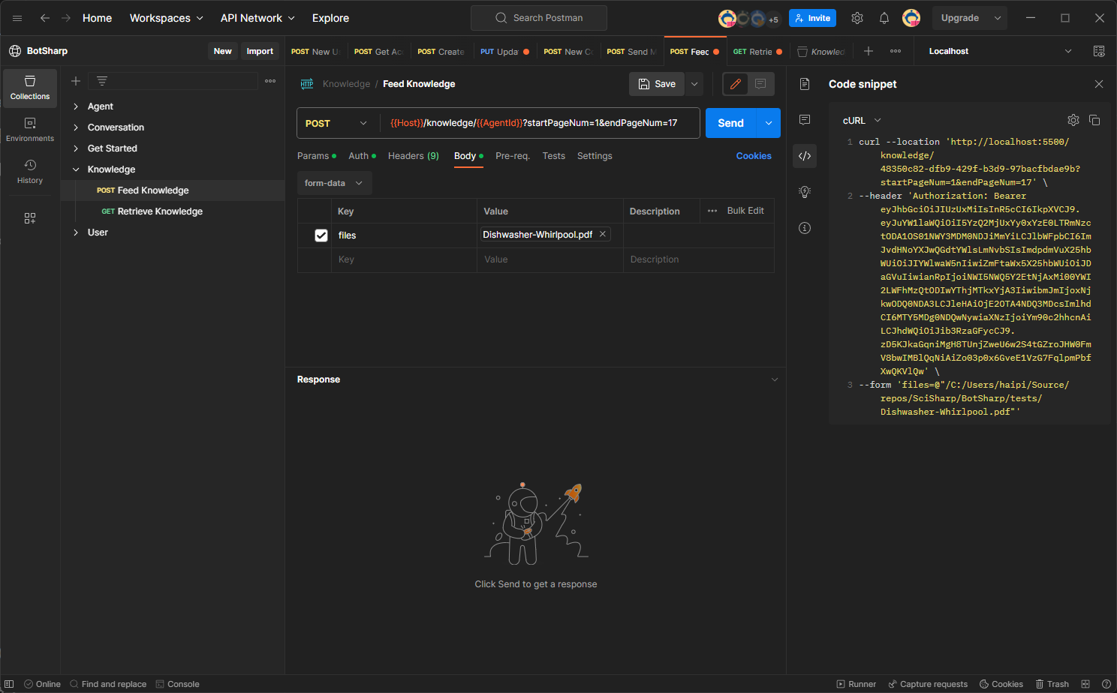Image resolution: width=1117 pixels, height=693 pixels.
Task: Change the cURL language dropdown
Action: pos(862,120)
